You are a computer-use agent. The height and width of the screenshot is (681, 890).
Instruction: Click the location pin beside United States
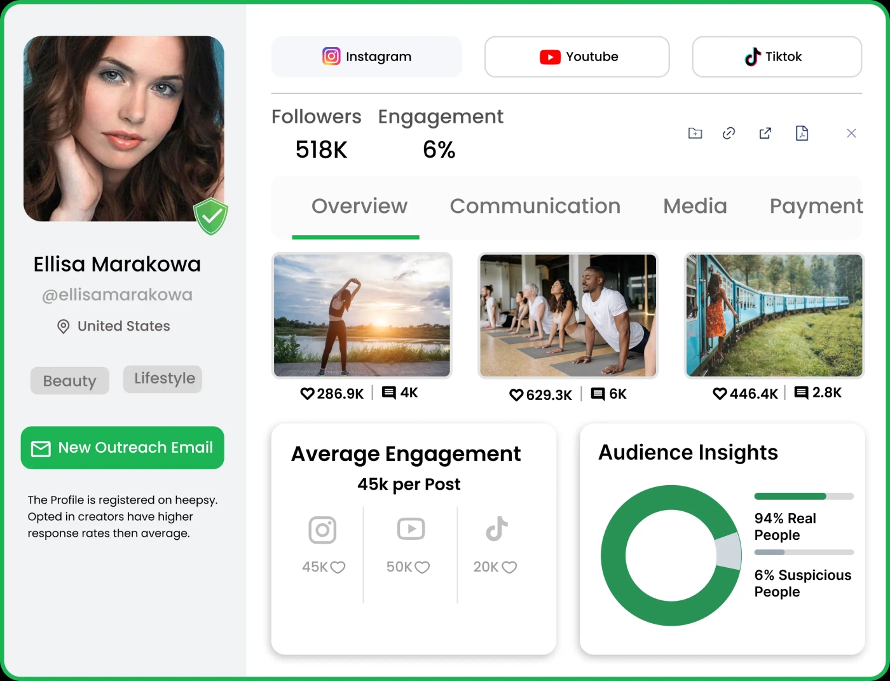pos(63,326)
